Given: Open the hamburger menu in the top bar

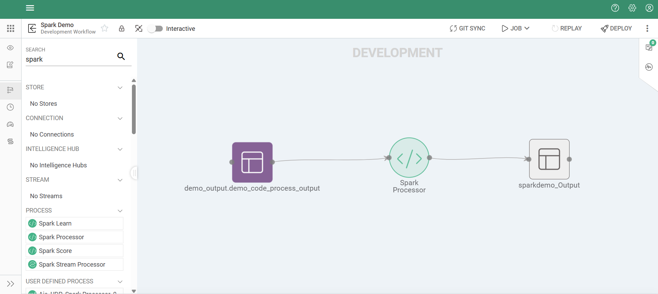Looking at the screenshot, I should coord(30,8).
